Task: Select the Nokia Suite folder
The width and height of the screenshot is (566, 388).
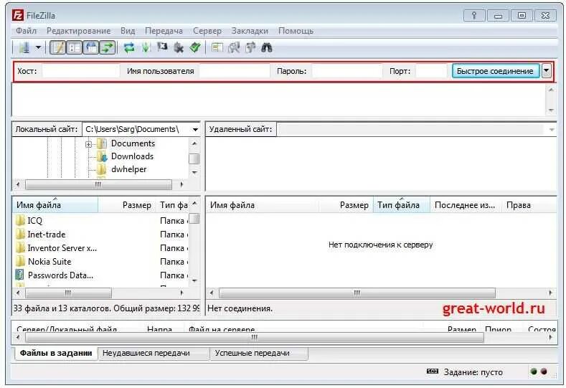Action: tap(49, 262)
